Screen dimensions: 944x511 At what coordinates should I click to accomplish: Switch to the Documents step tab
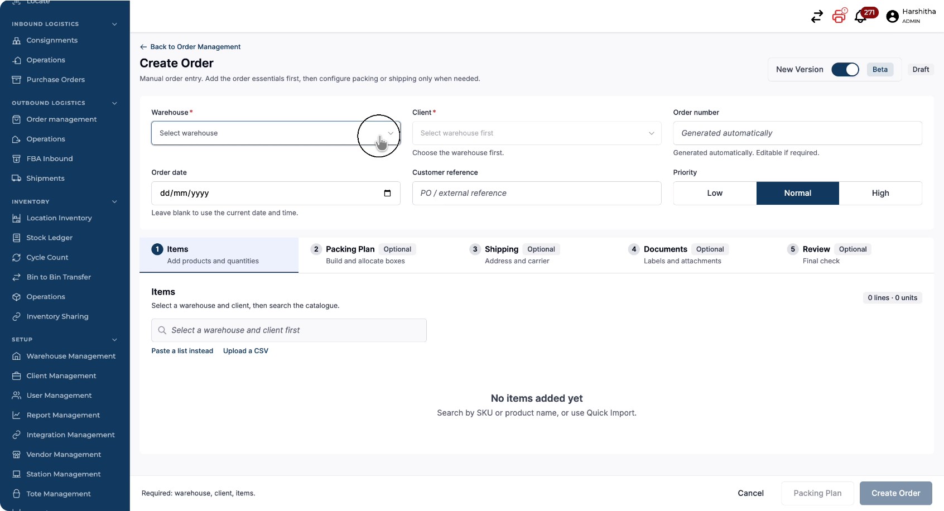[696, 255]
